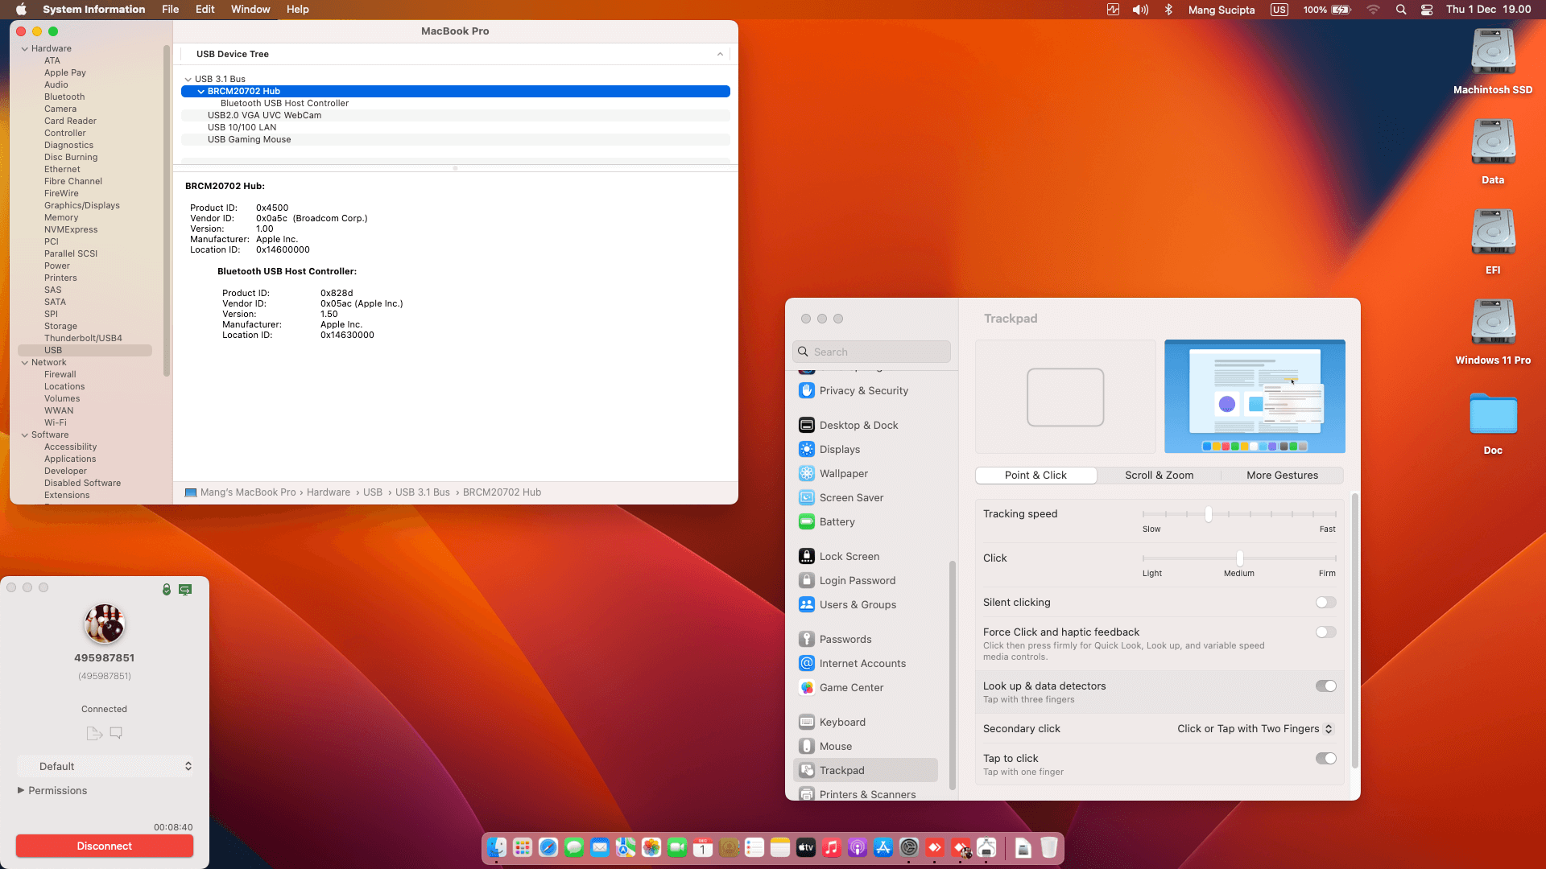Open the Window menu
Image resolution: width=1546 pixels, height=869 pixels.
[250, 10]
